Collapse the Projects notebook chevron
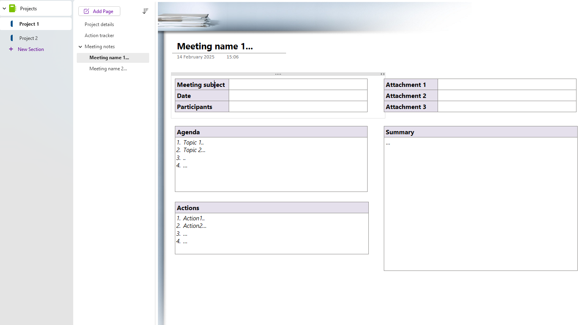This screenshot has height=325, width=586. (x=4, y=8)
